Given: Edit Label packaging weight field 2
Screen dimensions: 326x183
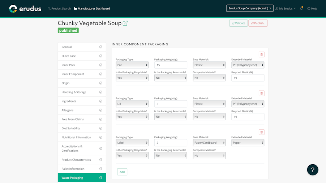Looking at the screenshot, I should click(x=171, y=143).
